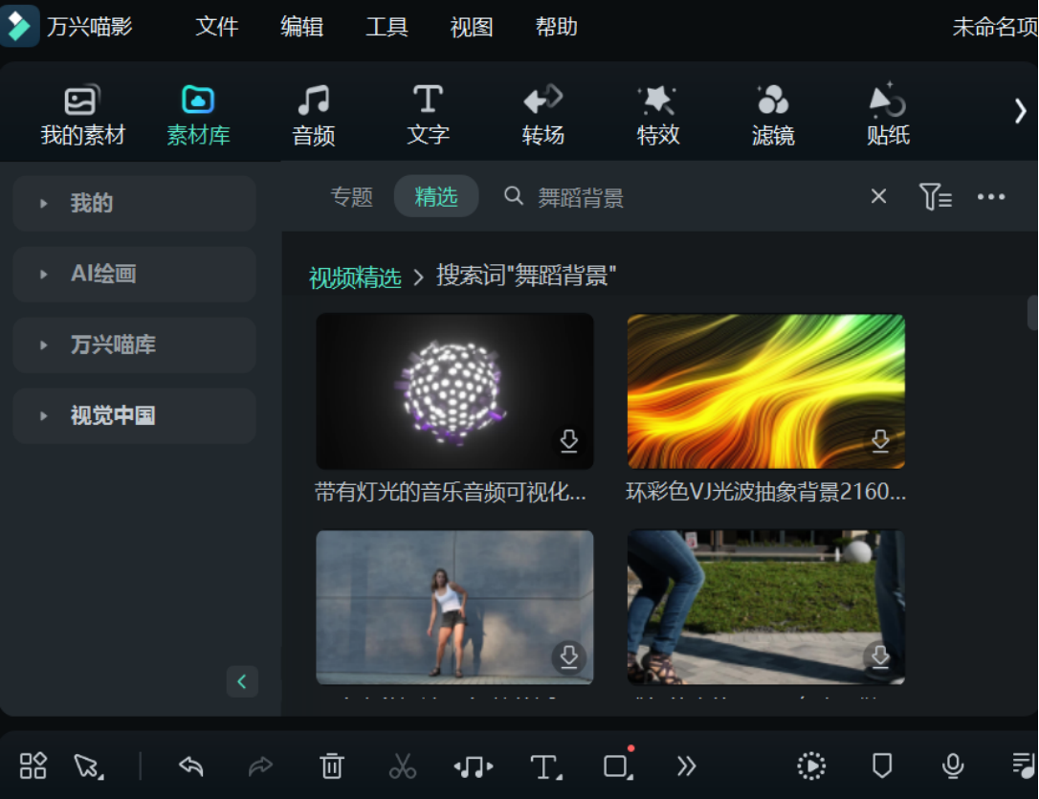1039x799 pixels.
Task: Click the 带有灯光的音乐音频可视化 title
Action: click(x=450, y=492)
